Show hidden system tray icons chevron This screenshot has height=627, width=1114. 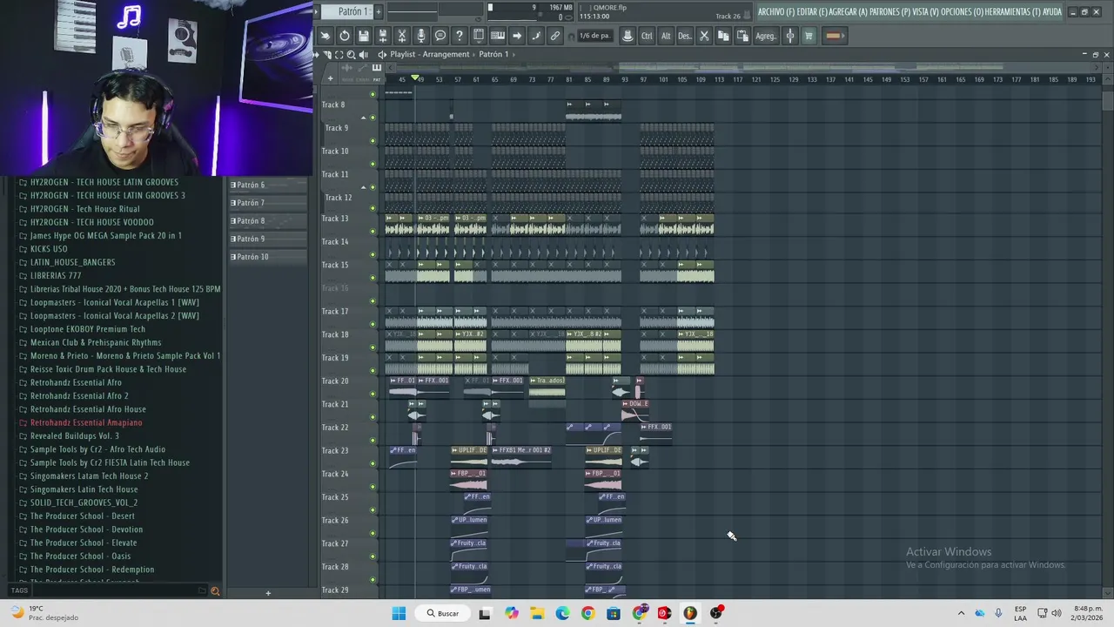click(961, 613)
